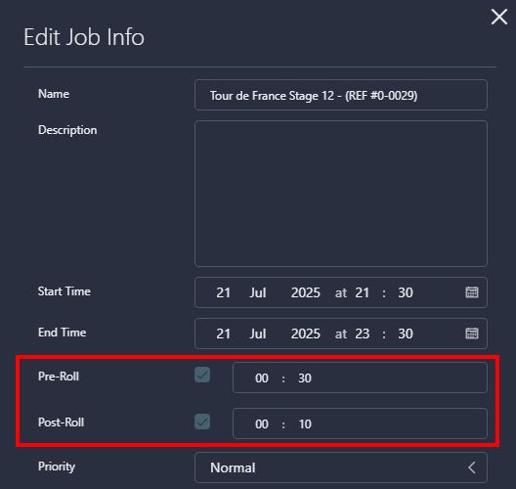The height and width of the screenshot is (489, 516).
Task: Toggle the Post-Roll checkbox
Action: click(202, 422)
